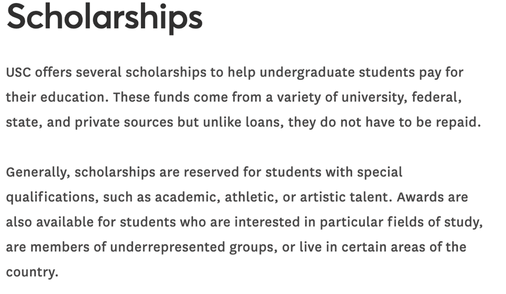Click the Scholarships page heading

coord(104,18)
